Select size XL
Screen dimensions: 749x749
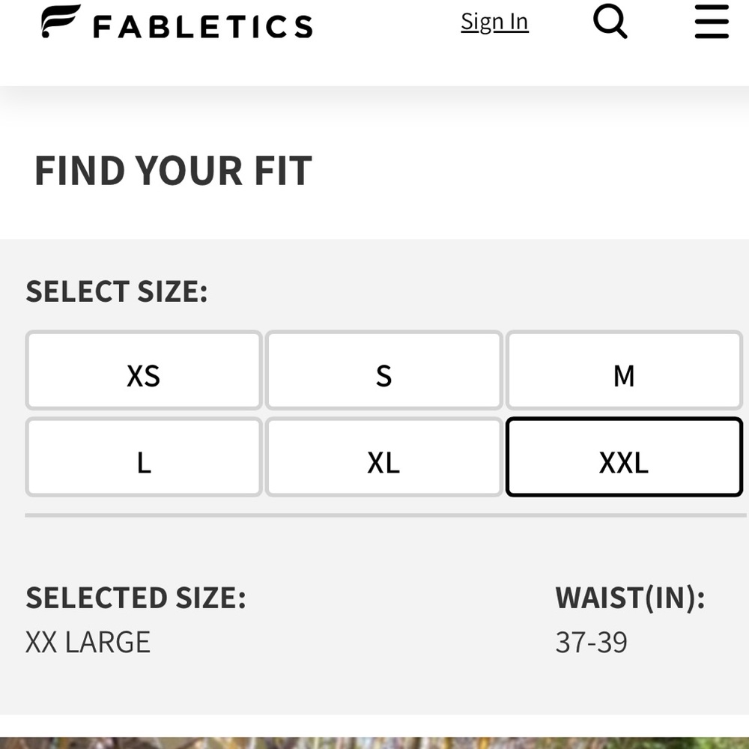click(x=383, y=458)
